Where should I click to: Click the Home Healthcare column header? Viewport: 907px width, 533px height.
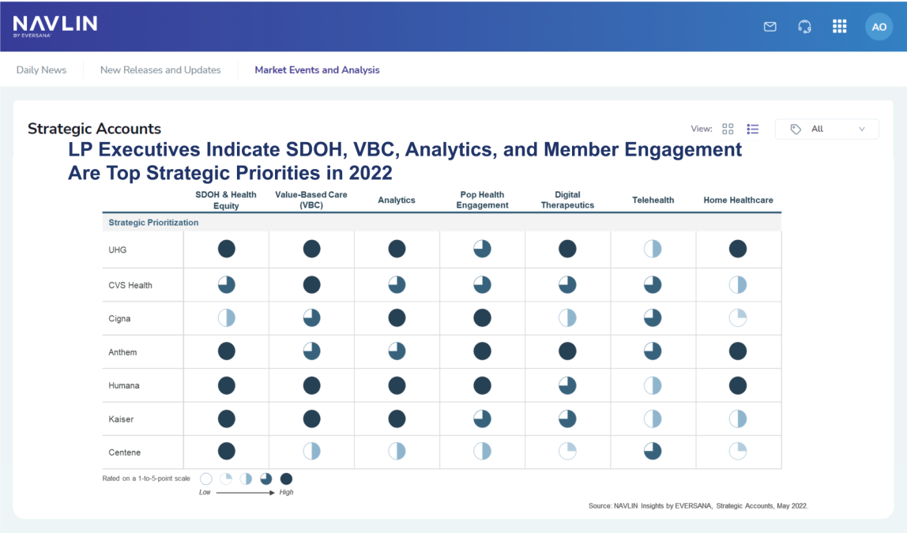pyautogui.click(x=738, y=200)
